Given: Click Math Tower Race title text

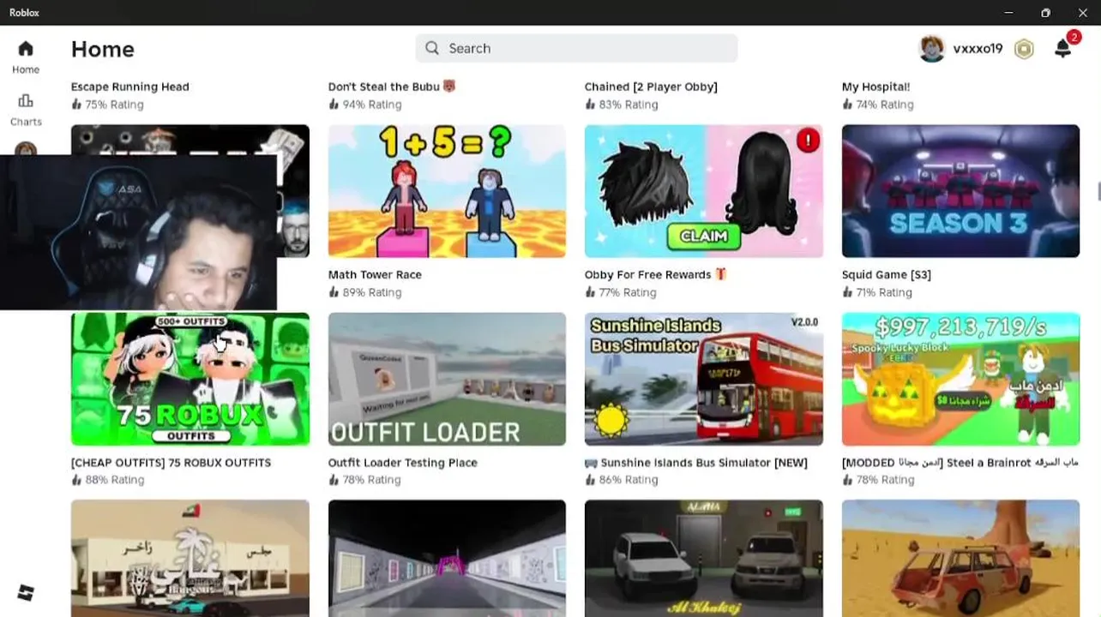Looking at the screenshot, I should click(375, 274).
